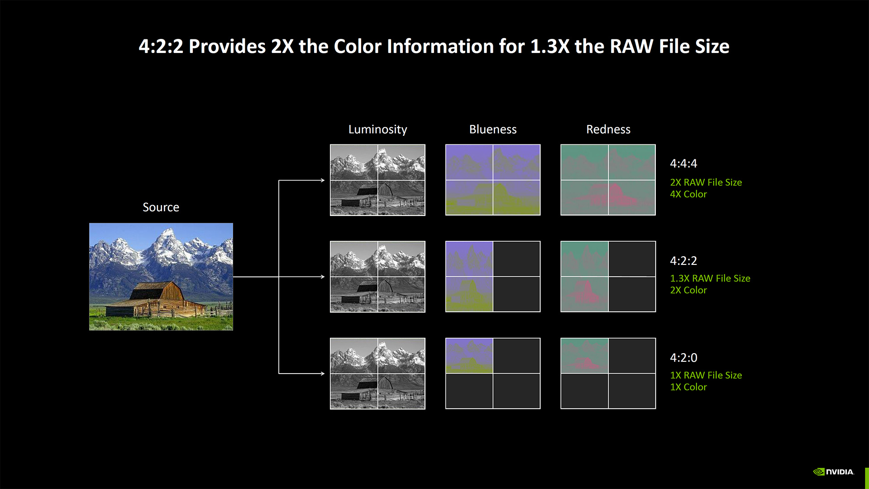Select the '1X Color' text
This screenshot has height=489, width=869.
coord(688,387)
